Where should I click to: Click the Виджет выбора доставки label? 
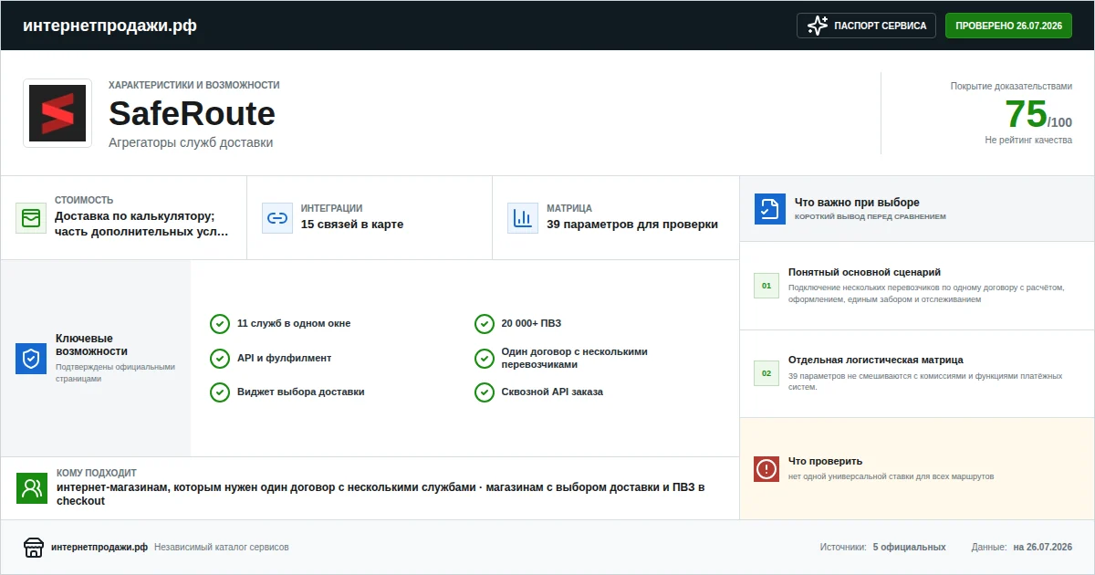point(301,392)
